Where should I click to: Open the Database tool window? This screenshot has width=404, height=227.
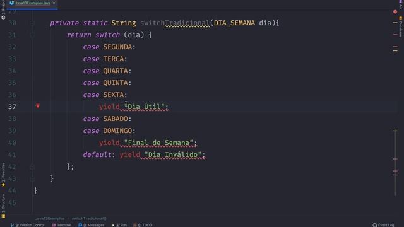(x=401, y=26)
